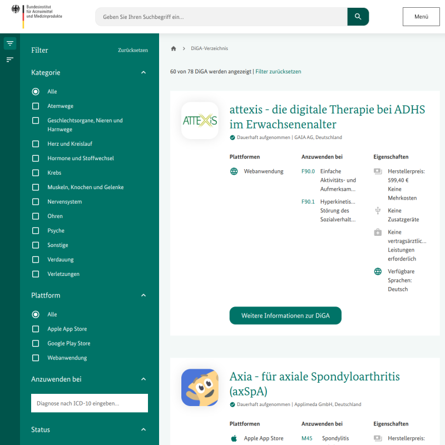Viewport: 445px width, 445px height.
Task: Open the Menü button
Action: pyautogui.click(x=421, y=17)
